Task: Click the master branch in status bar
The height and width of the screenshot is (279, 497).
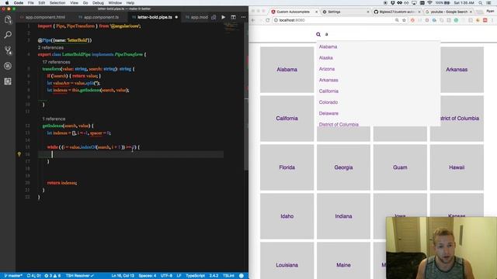Action: point(13,276)
